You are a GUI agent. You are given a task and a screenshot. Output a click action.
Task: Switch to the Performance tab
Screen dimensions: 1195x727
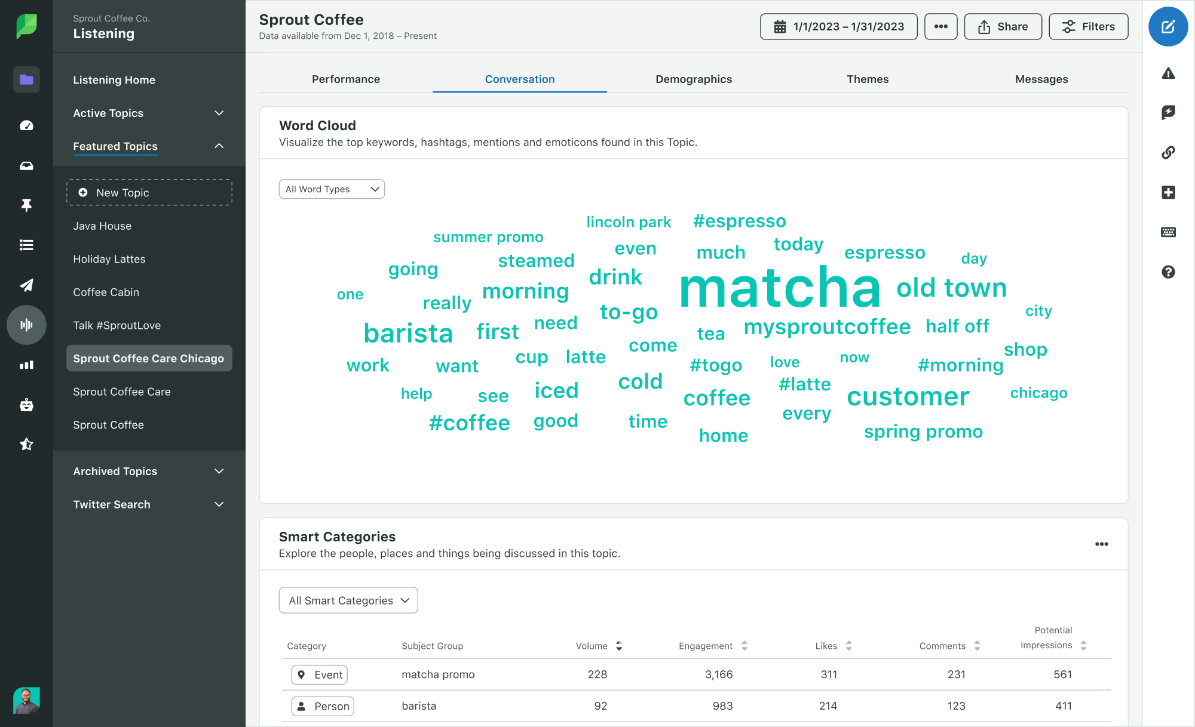[x=347, y=78]
